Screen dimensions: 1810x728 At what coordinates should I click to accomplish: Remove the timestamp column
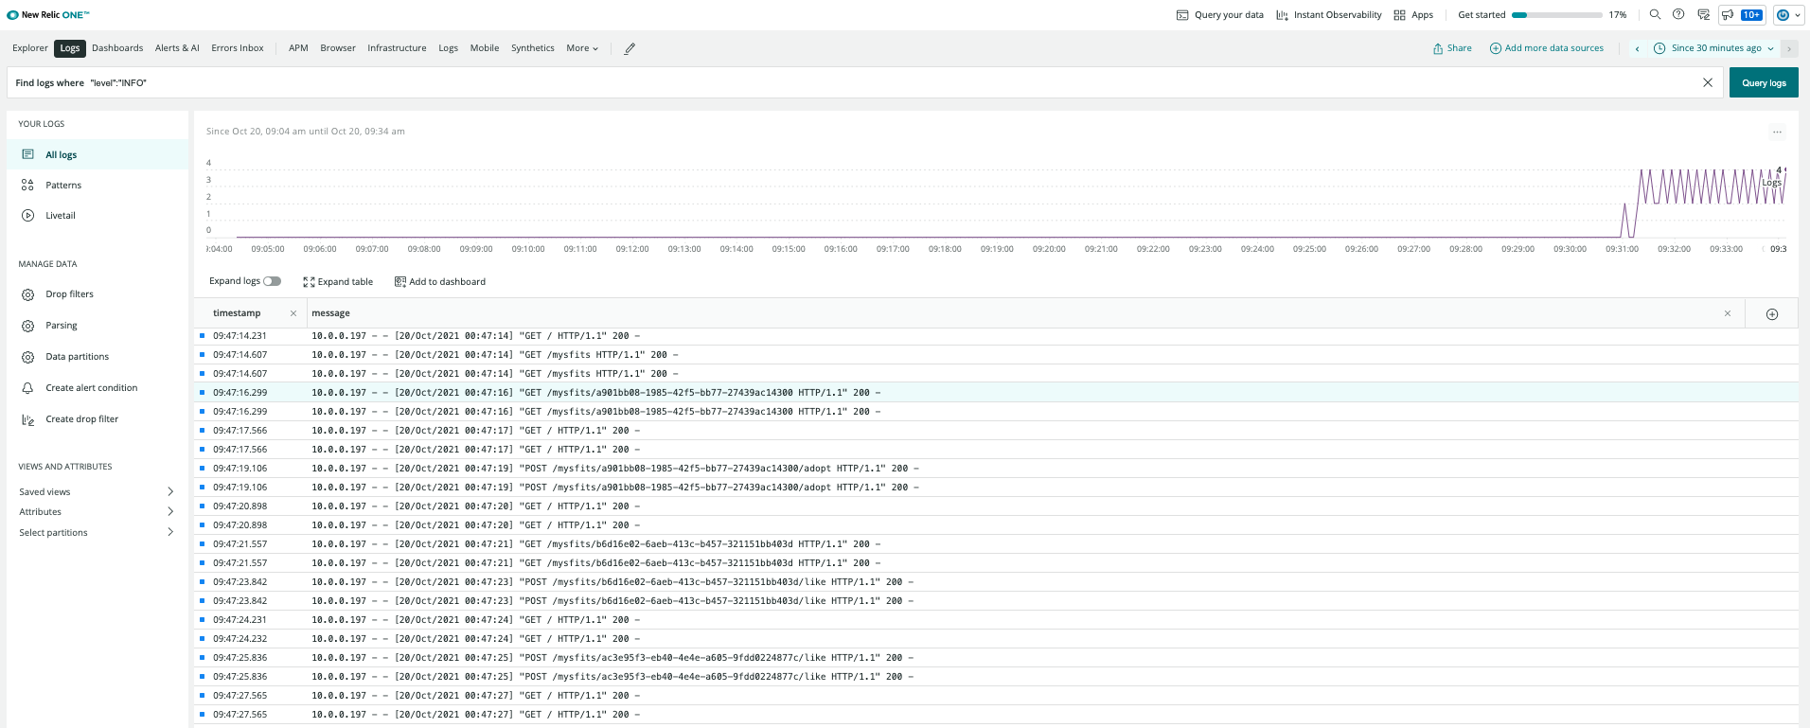(x=293, y=313)
